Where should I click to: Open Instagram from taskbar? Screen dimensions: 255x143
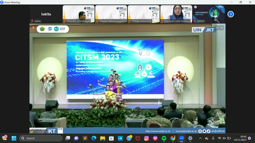pyautogui.click(x=146, y=138)
